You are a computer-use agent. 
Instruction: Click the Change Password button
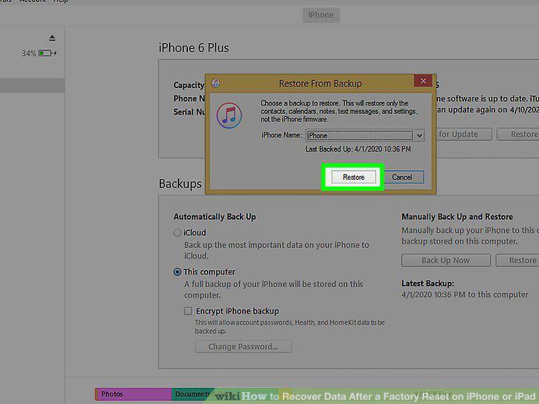point(244,346)
